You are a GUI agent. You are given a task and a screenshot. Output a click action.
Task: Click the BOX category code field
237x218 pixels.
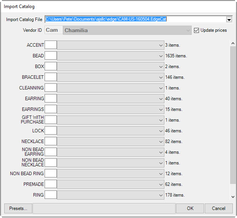click(51, 67)
